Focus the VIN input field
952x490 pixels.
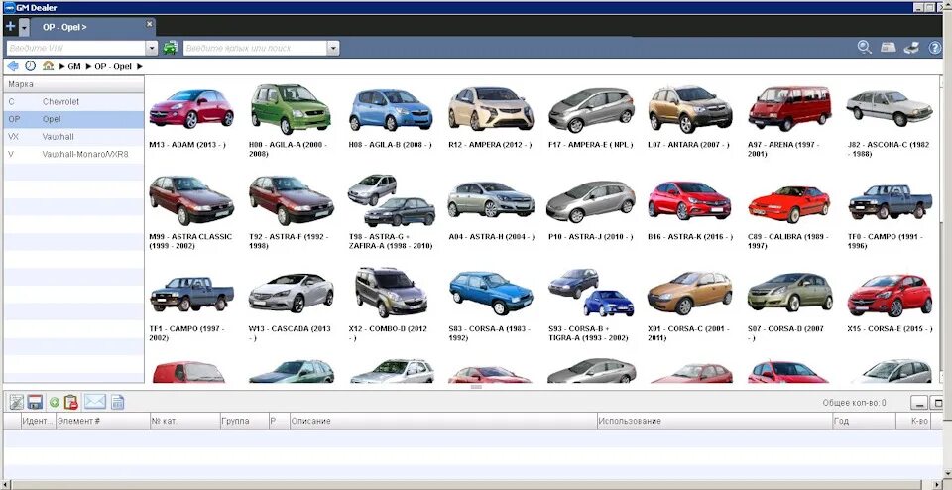point(76,48)
